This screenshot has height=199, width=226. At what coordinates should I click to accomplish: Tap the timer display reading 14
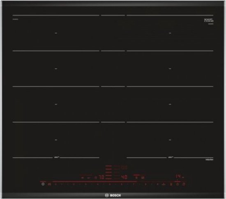[178, 176]
